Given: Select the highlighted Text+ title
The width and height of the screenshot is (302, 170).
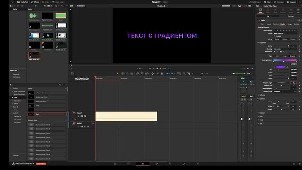Looking at the screenshot, I should point(47,114).
